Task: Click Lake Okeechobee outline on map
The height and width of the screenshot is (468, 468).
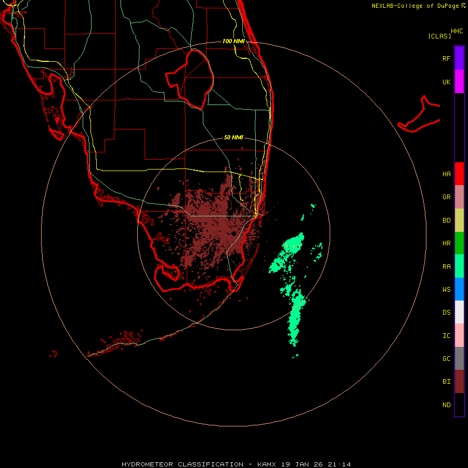Action: coord(190,79)
